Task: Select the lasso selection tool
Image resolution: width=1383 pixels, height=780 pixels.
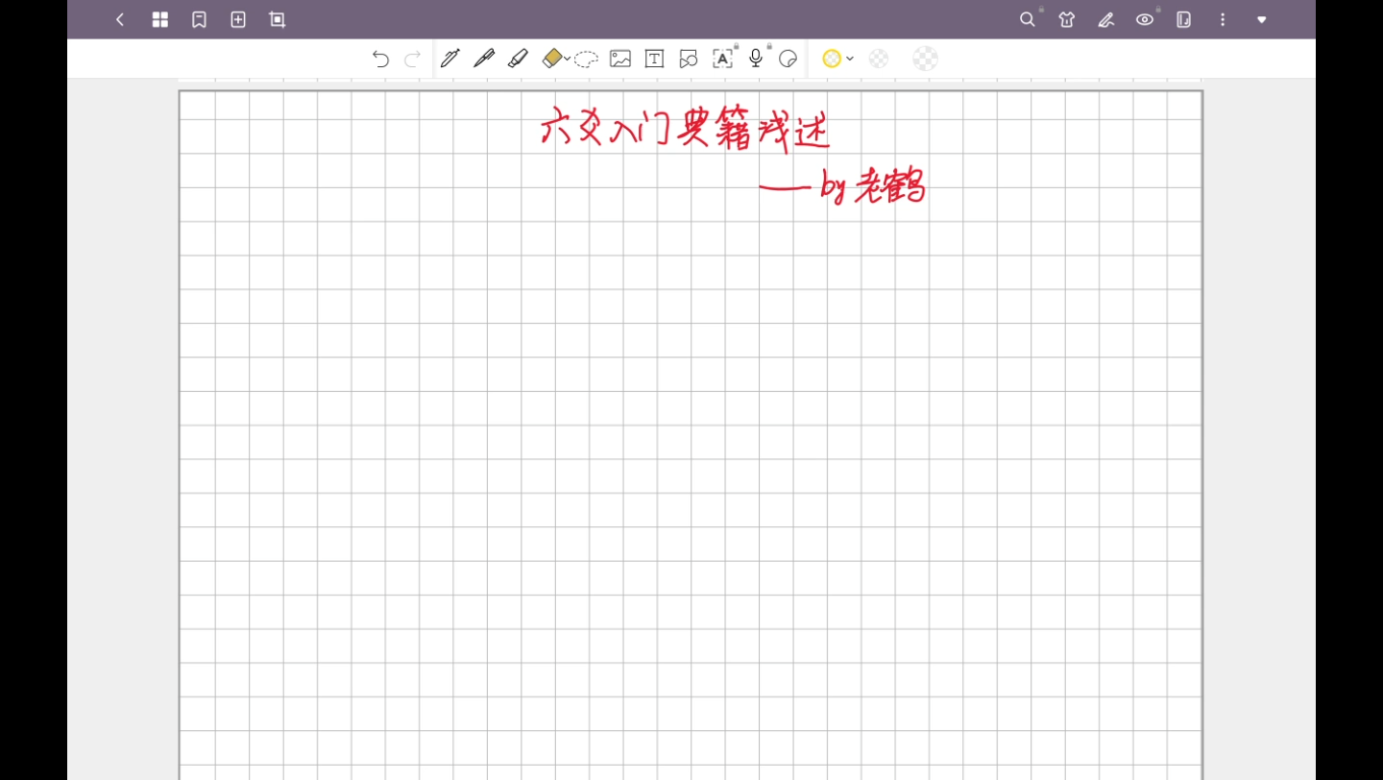Action: 587,59
